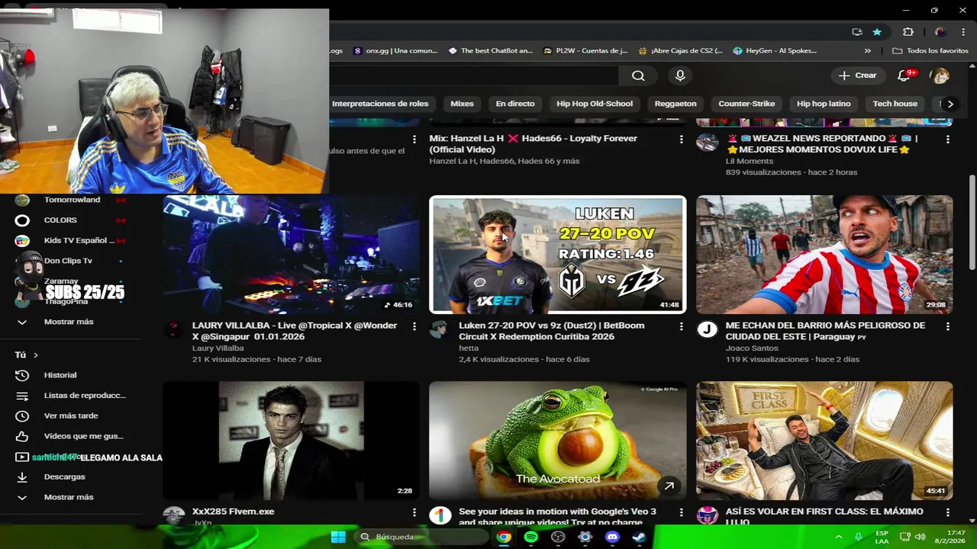Open OBS Studio from the taskbar

coord(558,537)
